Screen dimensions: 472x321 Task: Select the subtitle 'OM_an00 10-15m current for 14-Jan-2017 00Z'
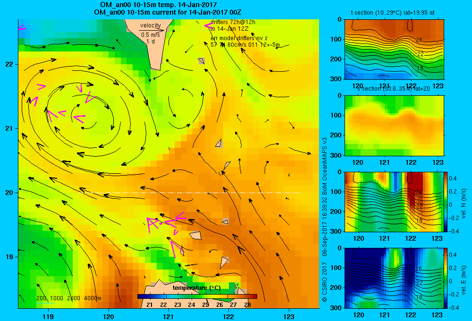tap(168, 12)
